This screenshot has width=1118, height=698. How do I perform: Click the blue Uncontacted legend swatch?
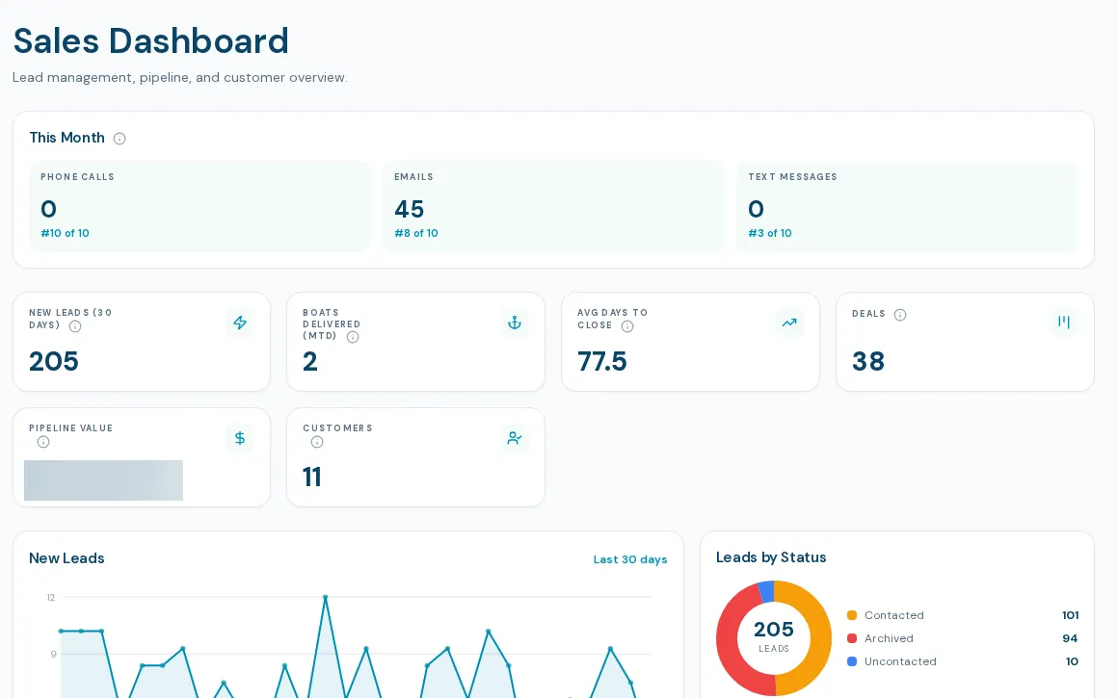point(852,661)
